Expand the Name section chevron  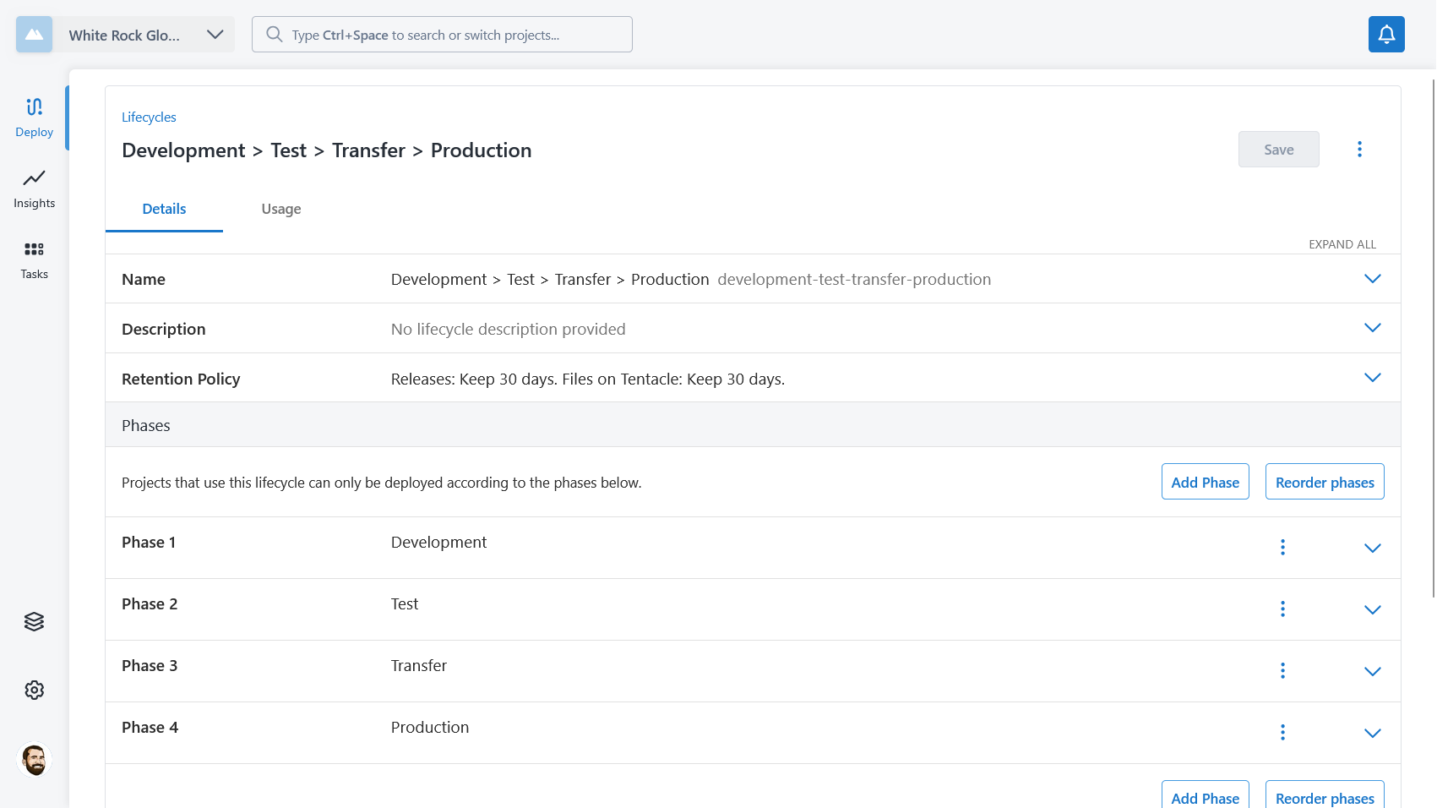tap(1372, 279)
